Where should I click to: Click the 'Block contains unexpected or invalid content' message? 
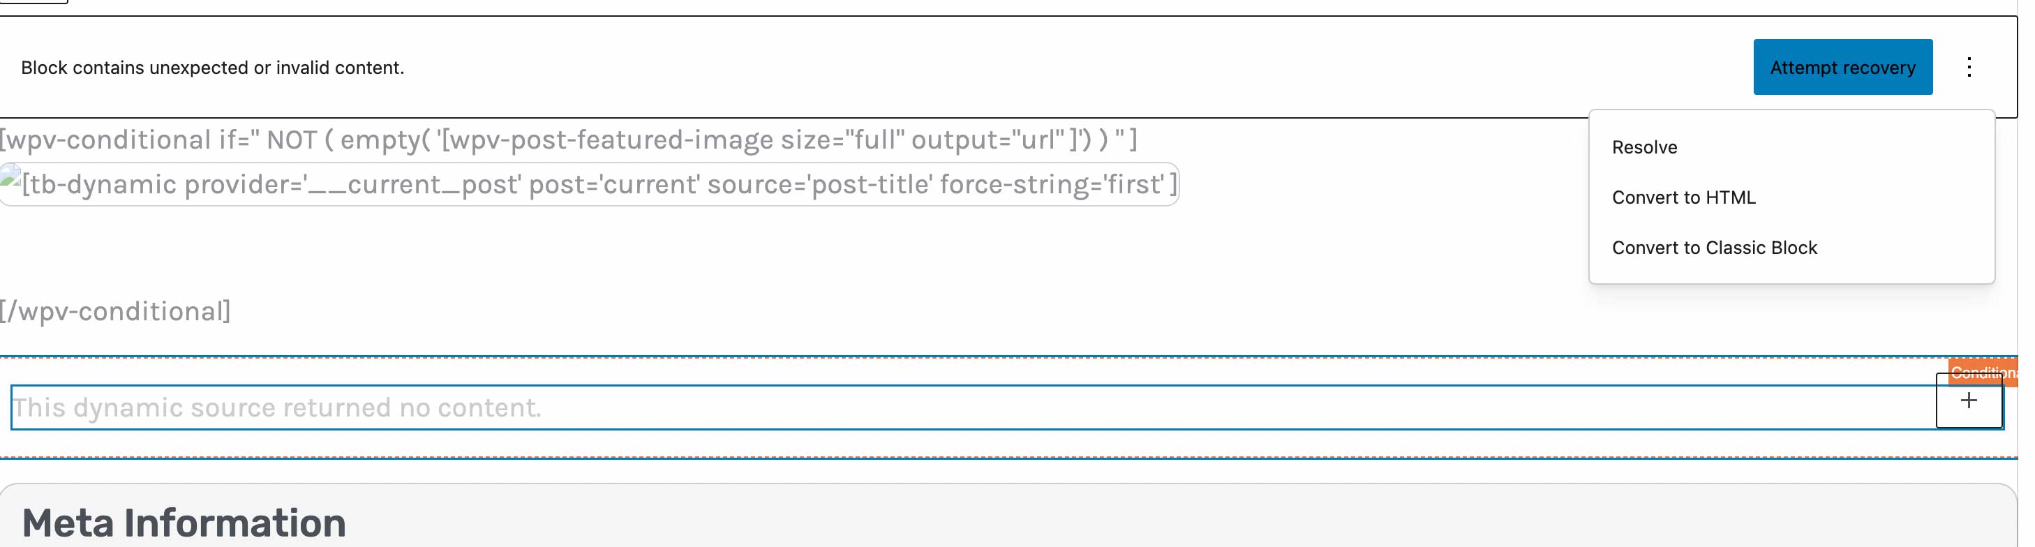coord(213,68)
